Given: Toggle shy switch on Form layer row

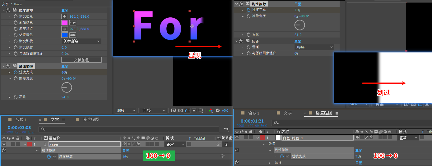Looking at the screenshot, I should click(124, 144).
